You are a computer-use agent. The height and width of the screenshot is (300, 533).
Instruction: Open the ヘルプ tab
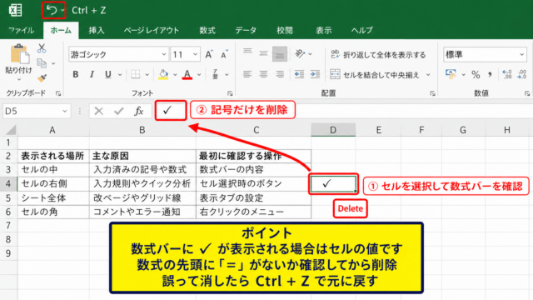(362, 30)
